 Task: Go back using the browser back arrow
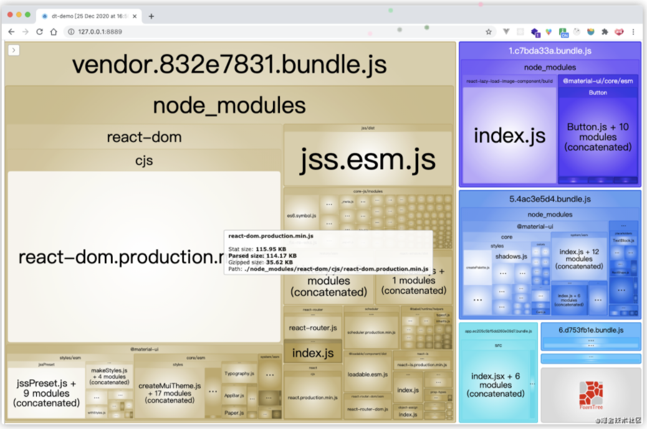(x=11, y=32)
